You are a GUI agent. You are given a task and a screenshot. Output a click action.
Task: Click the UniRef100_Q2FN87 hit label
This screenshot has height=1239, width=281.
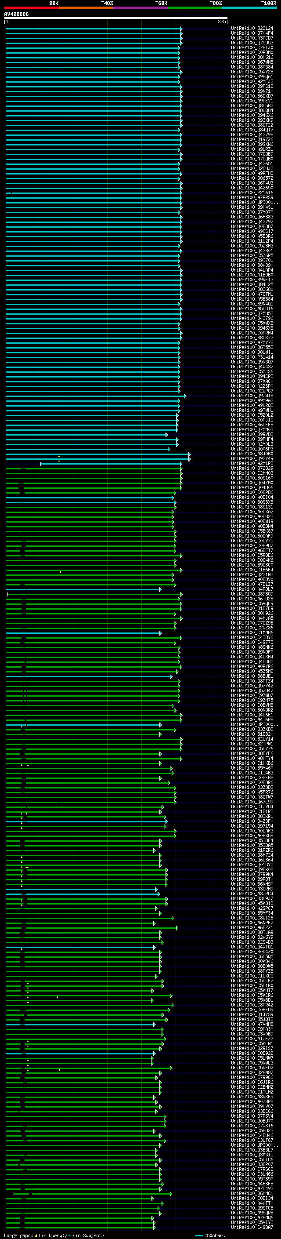252,1072
